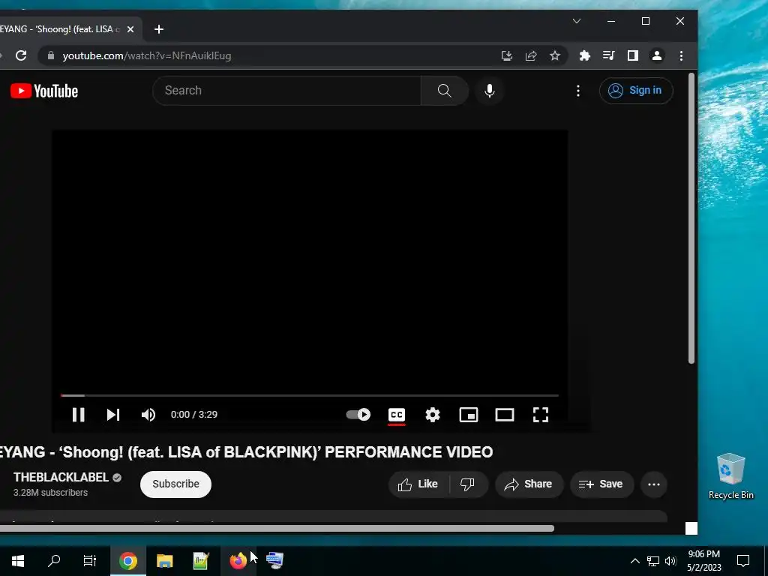
Task: Save video to playlist
Action: point(601,484)
